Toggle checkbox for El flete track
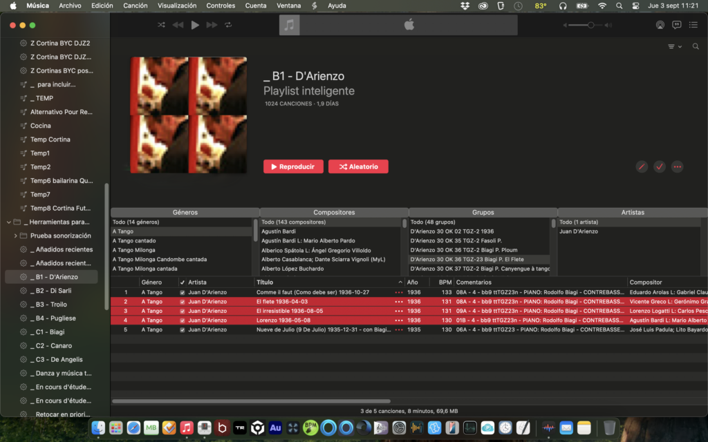708x442 pixels. [183, 302]
